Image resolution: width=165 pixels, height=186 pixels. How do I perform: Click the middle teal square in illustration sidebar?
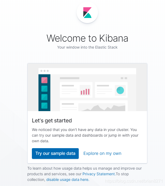pyautogui.click(x=44, y=97)
